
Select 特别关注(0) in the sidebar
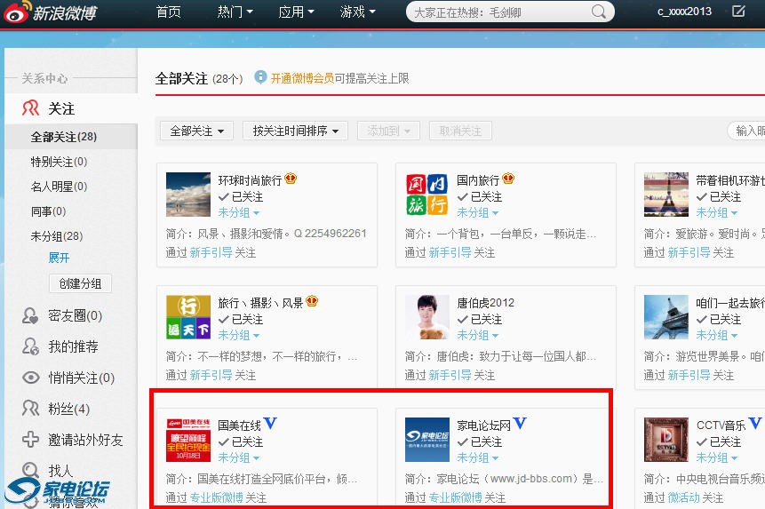click(x=59, y=162)
